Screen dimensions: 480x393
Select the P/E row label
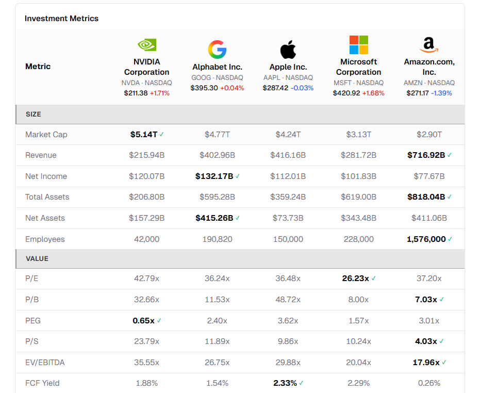point(31,279)
